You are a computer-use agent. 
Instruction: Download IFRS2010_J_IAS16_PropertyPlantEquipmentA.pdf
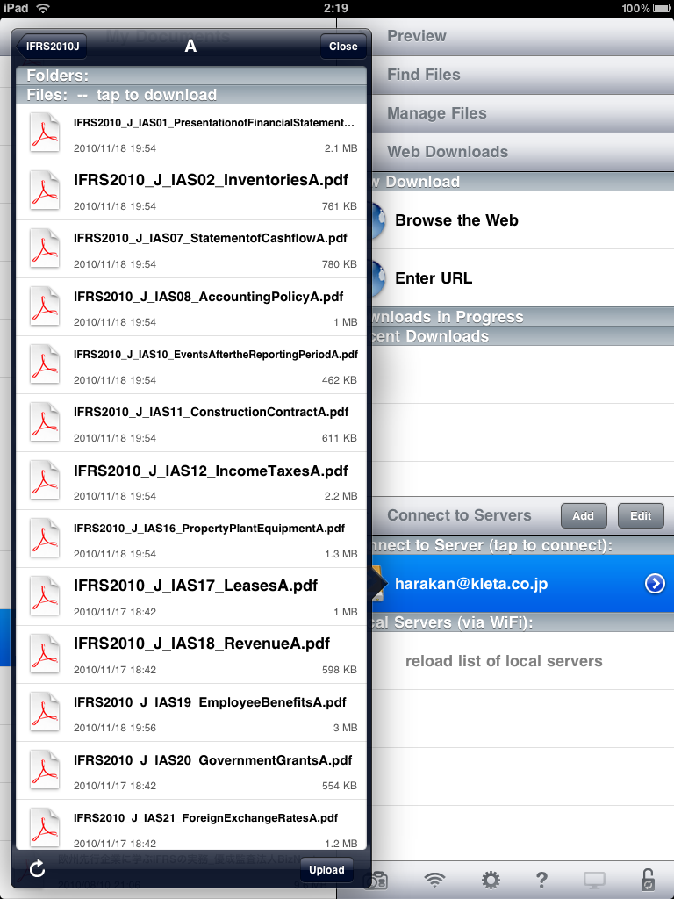pos(191,538)
